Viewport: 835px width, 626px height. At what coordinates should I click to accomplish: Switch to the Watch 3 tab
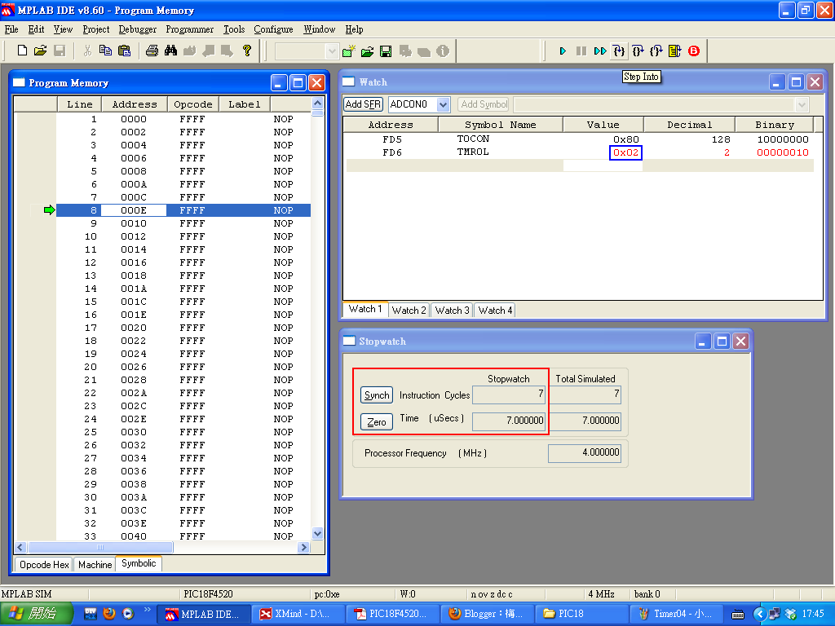click(452, 310)
